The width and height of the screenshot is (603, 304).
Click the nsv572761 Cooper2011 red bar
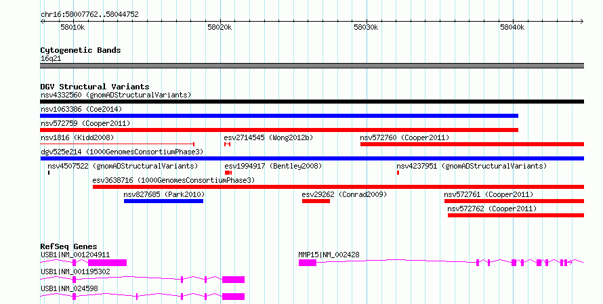(514, 201)
